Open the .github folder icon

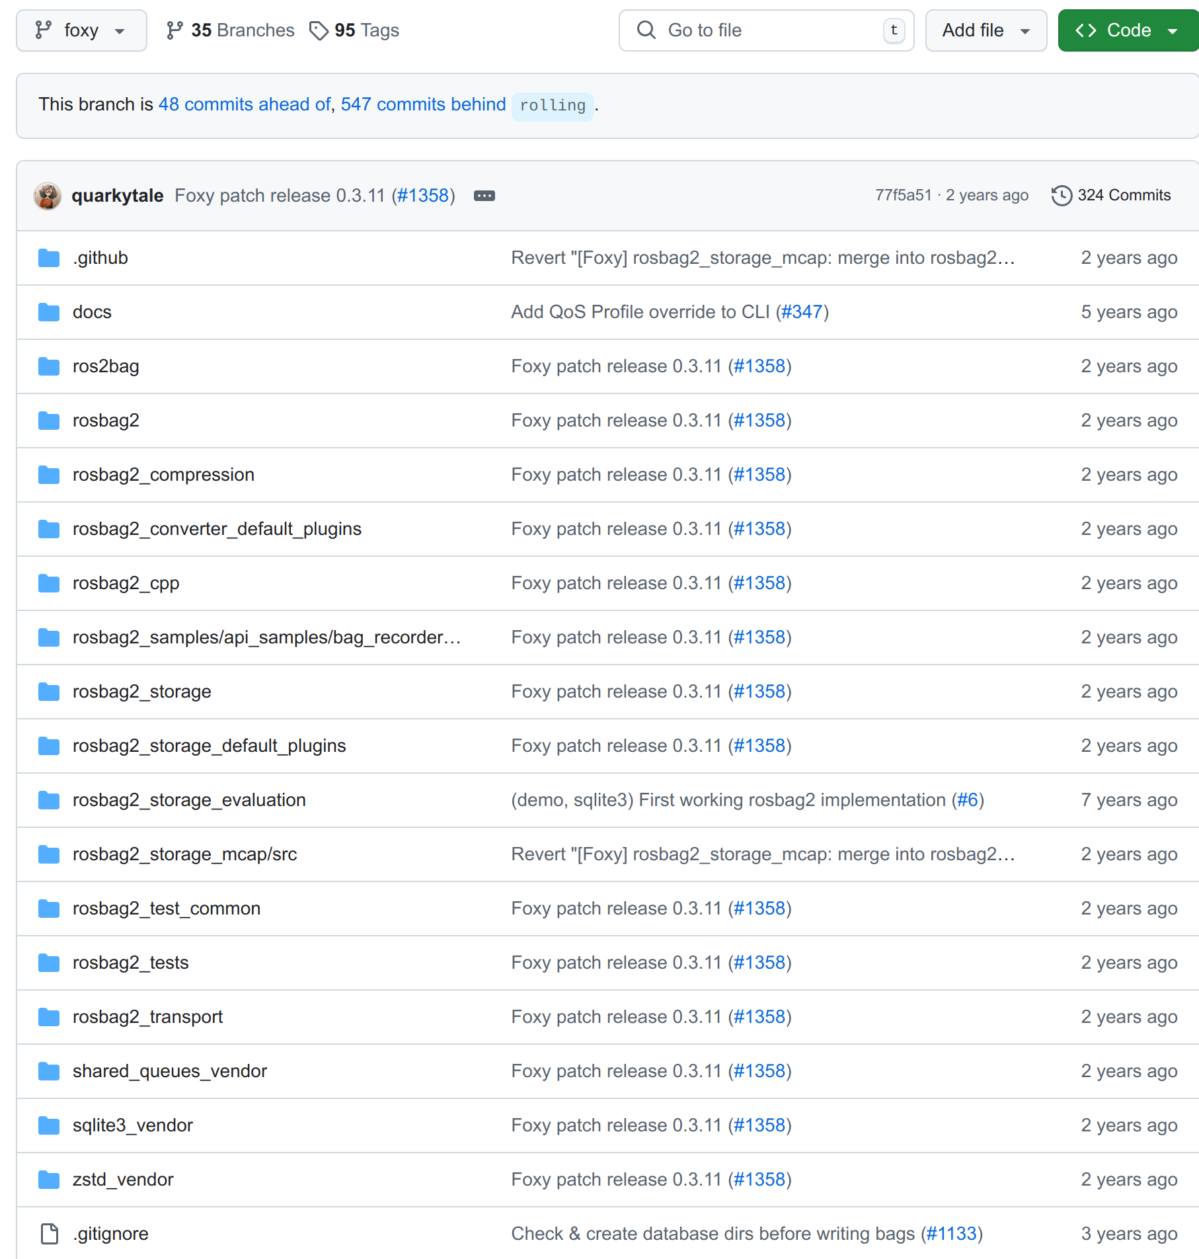49,258
